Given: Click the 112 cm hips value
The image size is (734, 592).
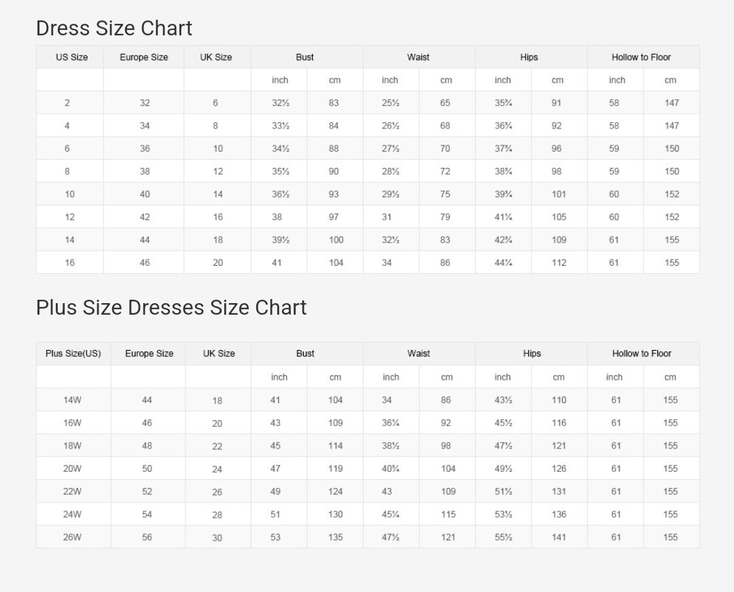Looking at the screenshot, I should click(559, 262).
